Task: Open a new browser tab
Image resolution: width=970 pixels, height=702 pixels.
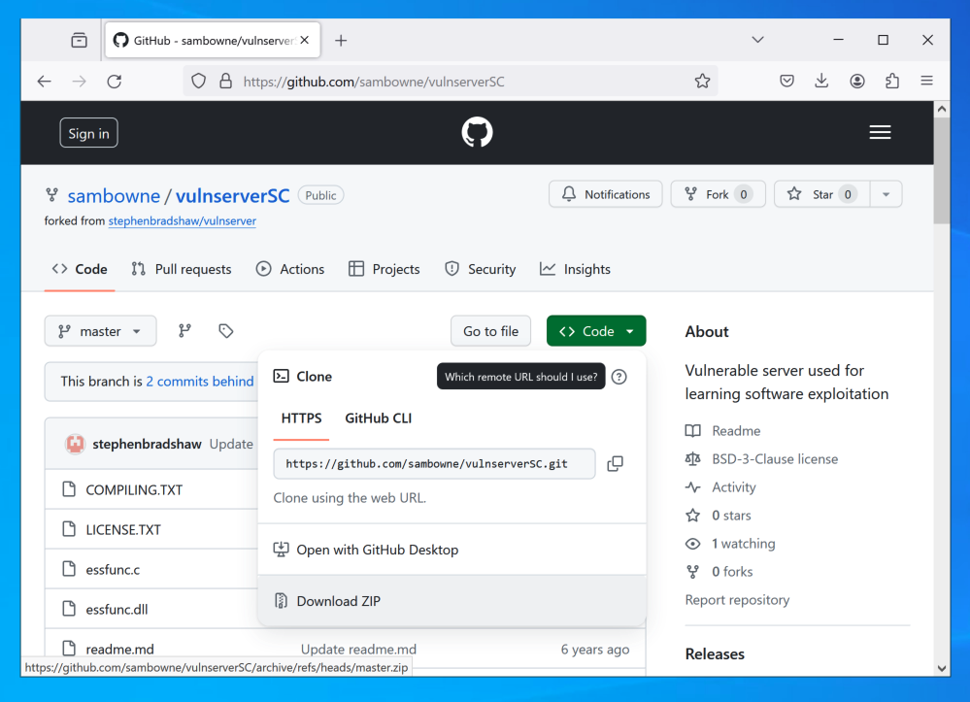Action: pos(341,40)
